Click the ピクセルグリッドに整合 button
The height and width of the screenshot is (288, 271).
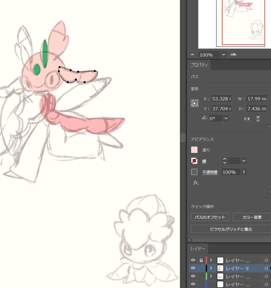pos(231,229)
